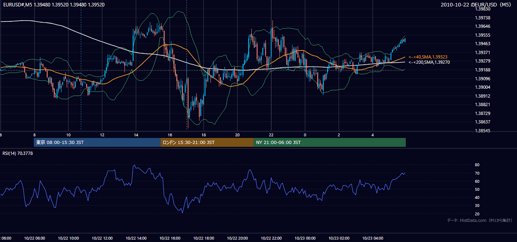Screen dimensions: 517x242
Task: Click bottom date label 10/23 00:00
Action: (305, 238)
